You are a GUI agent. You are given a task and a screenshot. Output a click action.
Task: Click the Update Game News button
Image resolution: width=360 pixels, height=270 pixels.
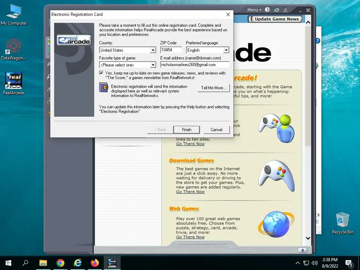tap(275, 19)
